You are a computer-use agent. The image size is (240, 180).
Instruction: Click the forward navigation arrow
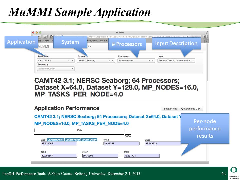click(x=39, y=37)
